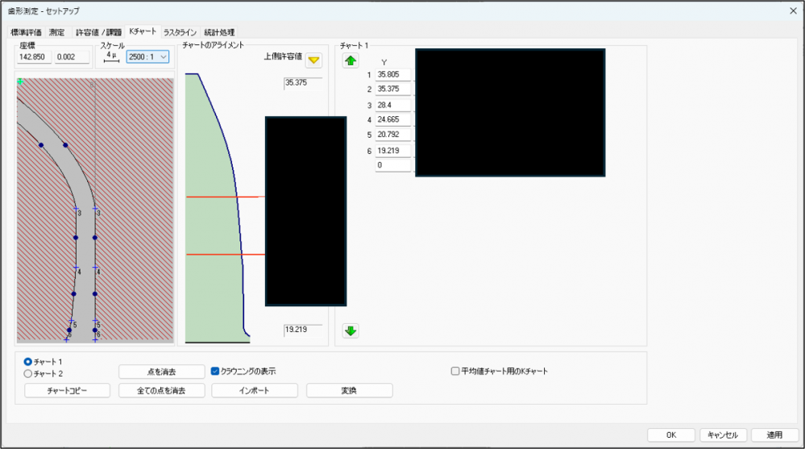Click the 座標 field showing 142.850
The image size is (805, 449).
pos(35,57)
